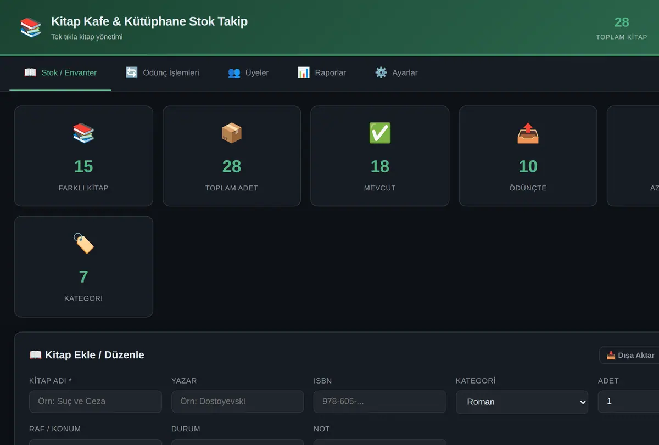Go to the Üyeler tab

[x=248, y=72]
